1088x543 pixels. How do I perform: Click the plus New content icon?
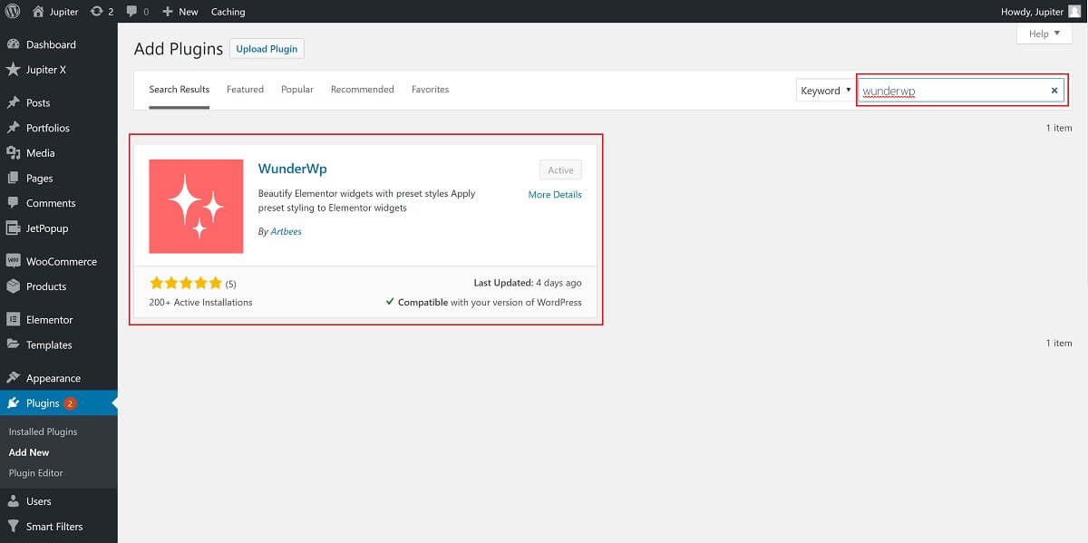pyautogui.click(x=168, y=12)
